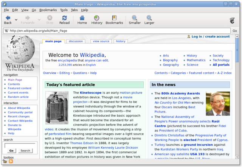Screen dimensions: 242x167
Task: Open the Help menu in menu bar
Action: [85, 10]
